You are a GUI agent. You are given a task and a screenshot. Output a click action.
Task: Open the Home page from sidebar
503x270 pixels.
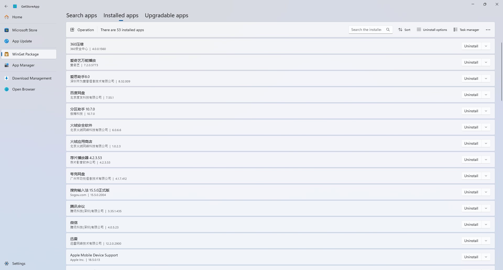tap(29, 17)
